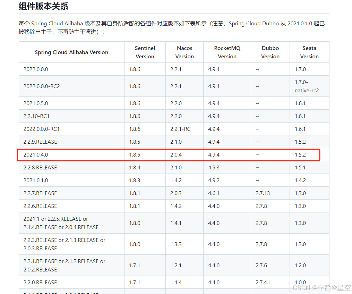This screenshot has width=352, height=294.
Task: Click Dubbo value 2.7.4.1
Action: tap(263, 282)
